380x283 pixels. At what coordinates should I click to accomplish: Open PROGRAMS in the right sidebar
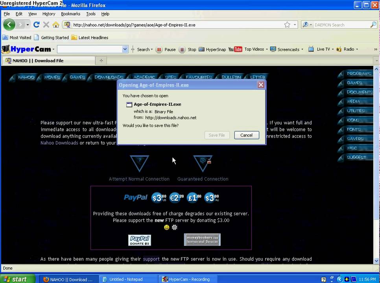[x=356, y=74]
